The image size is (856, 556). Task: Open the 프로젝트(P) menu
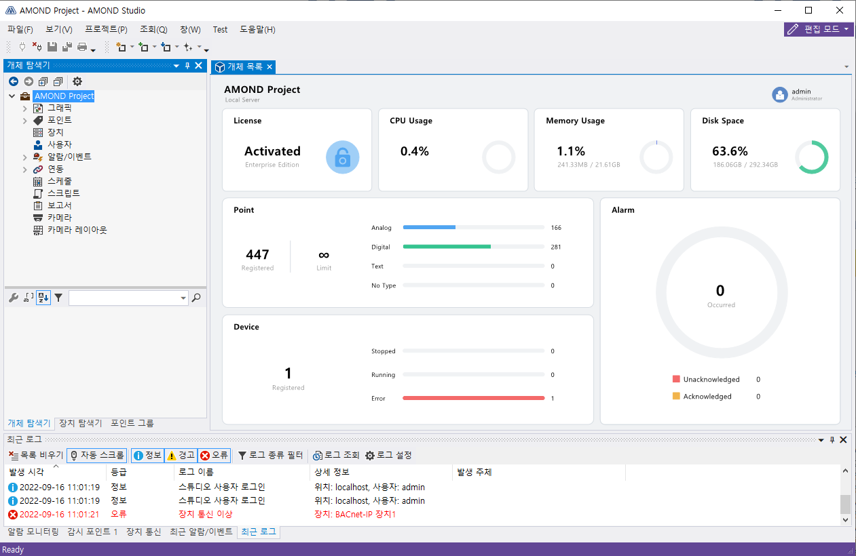pos(106,30)
